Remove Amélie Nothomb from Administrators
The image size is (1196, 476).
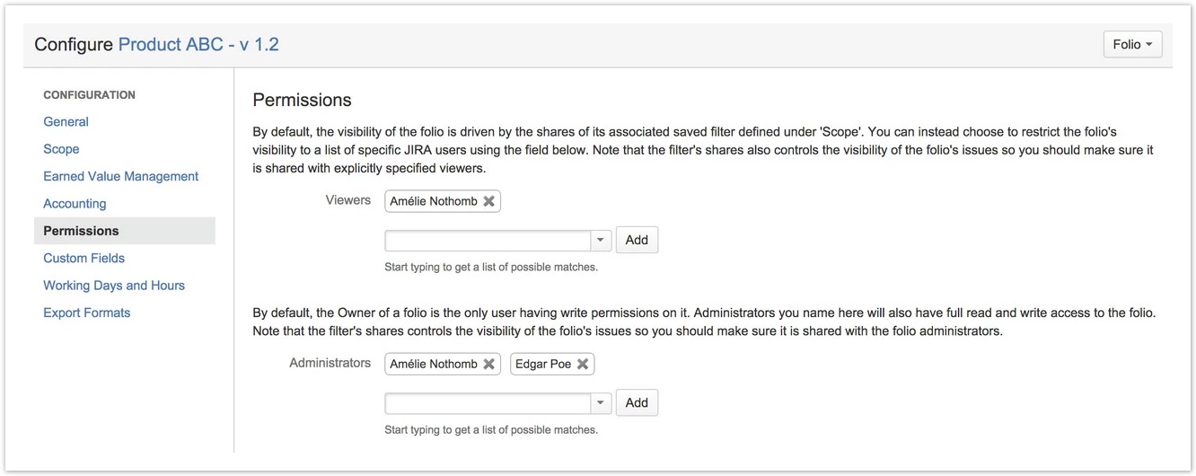click(x=489, y=364)
